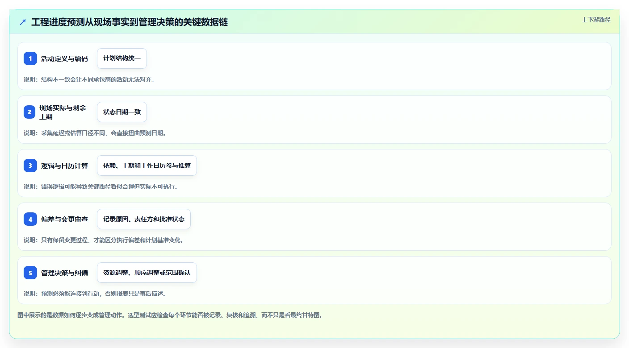Click the note about 采集延迟或估算口径不同
629x348 pixels.
coord(95,133)
